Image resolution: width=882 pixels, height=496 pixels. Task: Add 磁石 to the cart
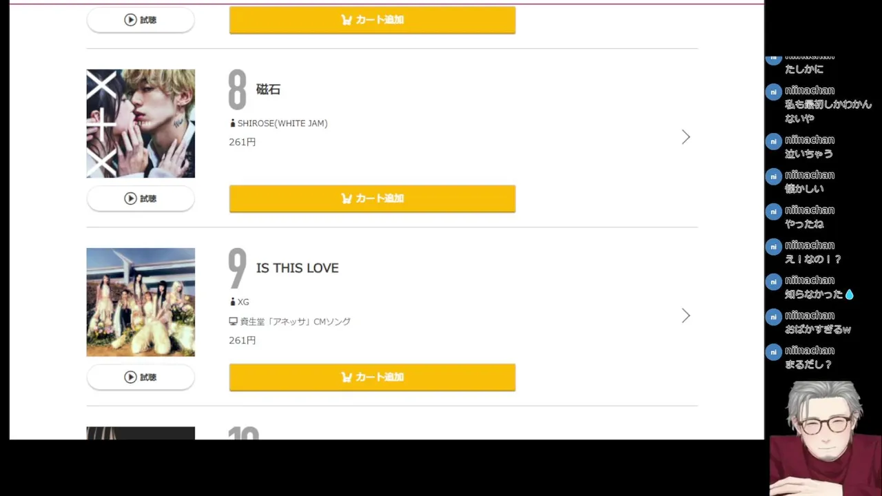[x=372, y=198]
